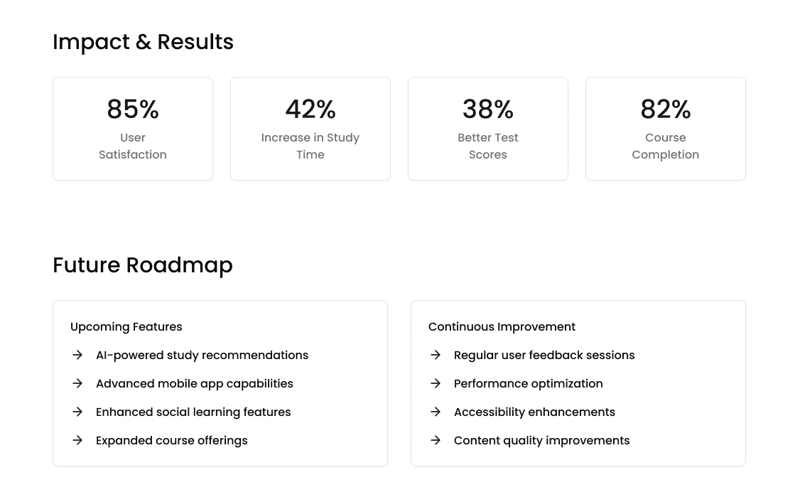
Task: Click the AI-powered study recommendations text
Action: click(x=202, y=355)
